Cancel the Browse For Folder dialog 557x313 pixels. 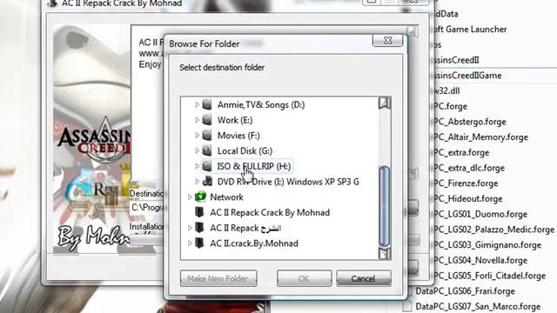[364, 278]
